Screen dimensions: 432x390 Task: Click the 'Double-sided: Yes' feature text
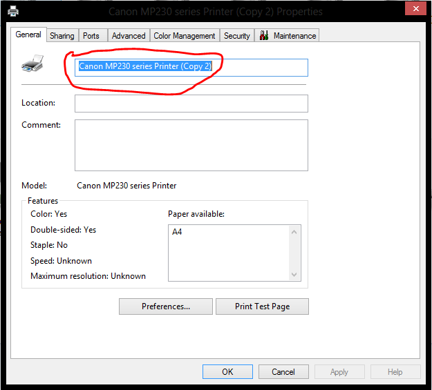(x=63, y=230)
